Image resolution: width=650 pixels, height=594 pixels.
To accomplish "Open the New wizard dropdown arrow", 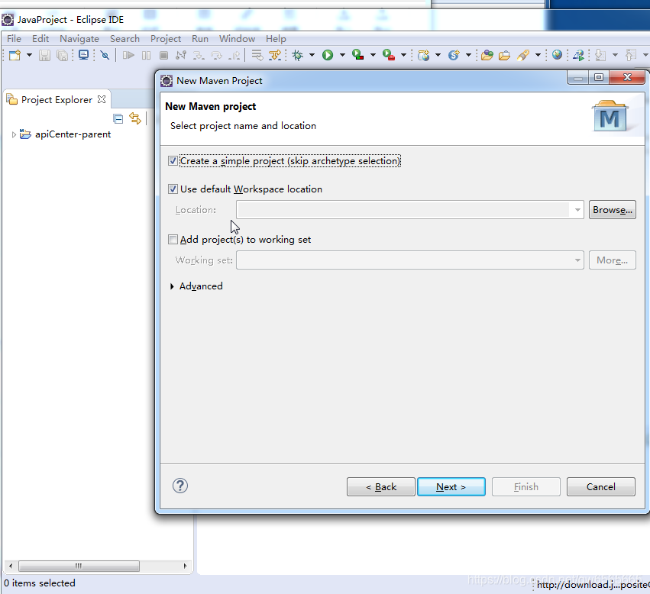I will pos(30,55).
